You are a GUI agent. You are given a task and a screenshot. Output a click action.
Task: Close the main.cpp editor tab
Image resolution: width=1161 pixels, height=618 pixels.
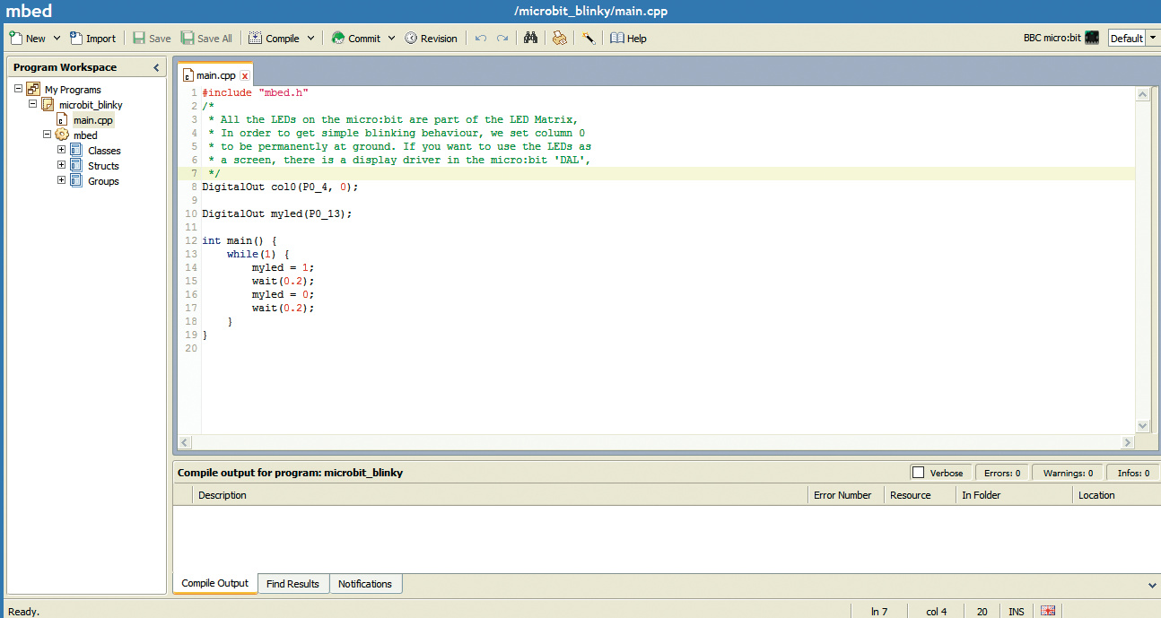[244, 76]
